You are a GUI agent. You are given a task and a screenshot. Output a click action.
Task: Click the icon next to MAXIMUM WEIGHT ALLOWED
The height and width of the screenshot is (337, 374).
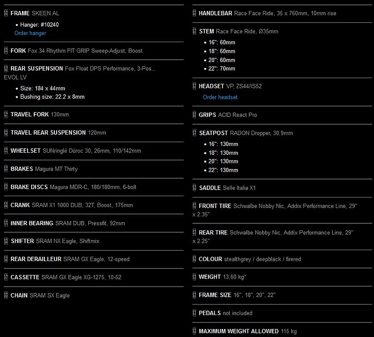(194, 331)
